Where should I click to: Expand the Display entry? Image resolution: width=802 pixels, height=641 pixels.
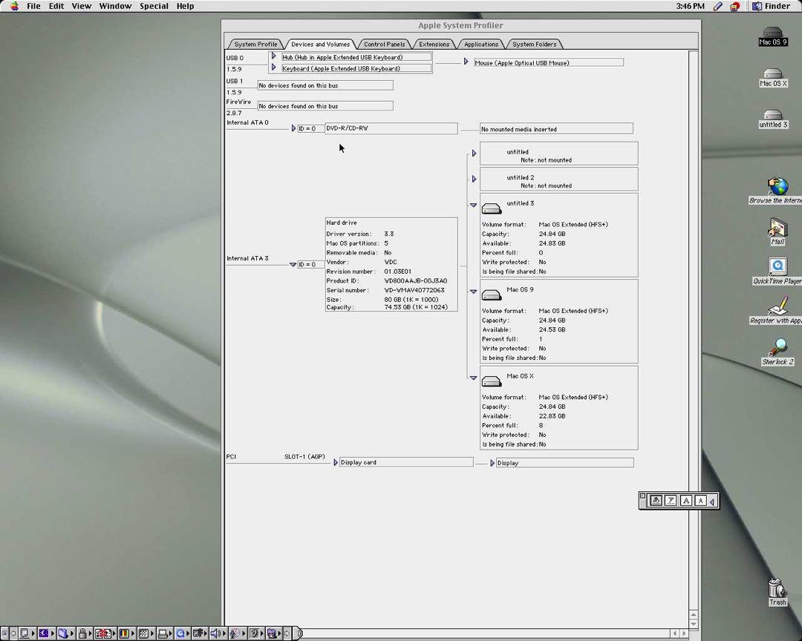tap(492, 463)
